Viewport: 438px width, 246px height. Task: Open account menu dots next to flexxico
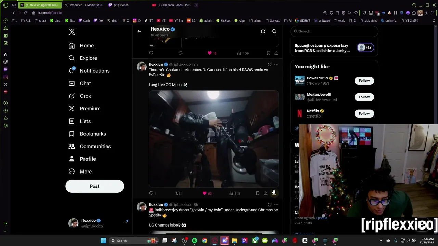[125, 223]
